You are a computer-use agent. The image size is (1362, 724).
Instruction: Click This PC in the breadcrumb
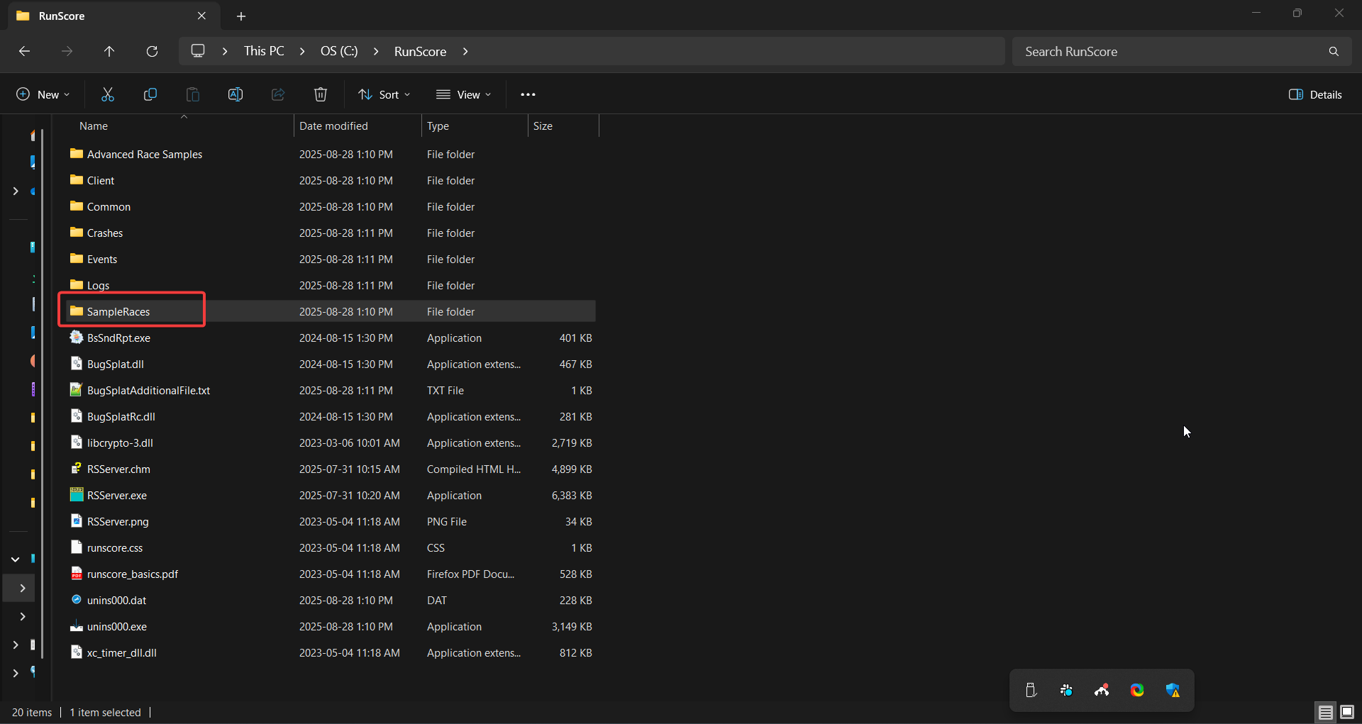pyautogui.click(x=264, y=51)
